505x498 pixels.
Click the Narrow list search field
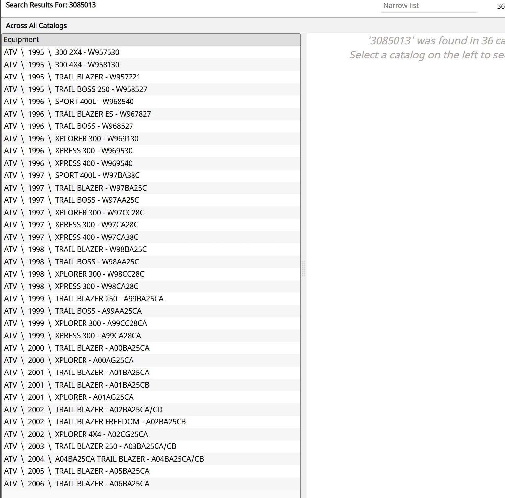pyautogui.click(x=429, y=6)
